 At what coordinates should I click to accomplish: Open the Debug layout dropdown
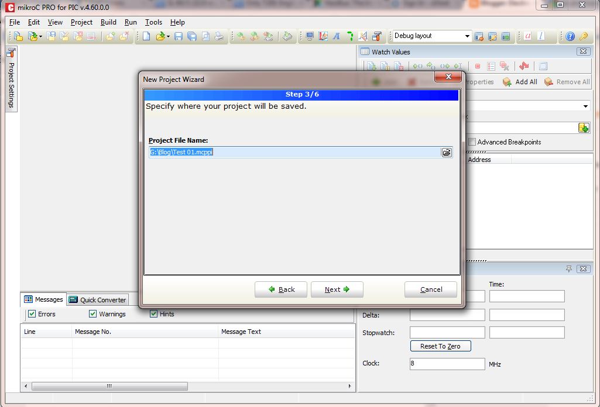[x=467, y=36]
